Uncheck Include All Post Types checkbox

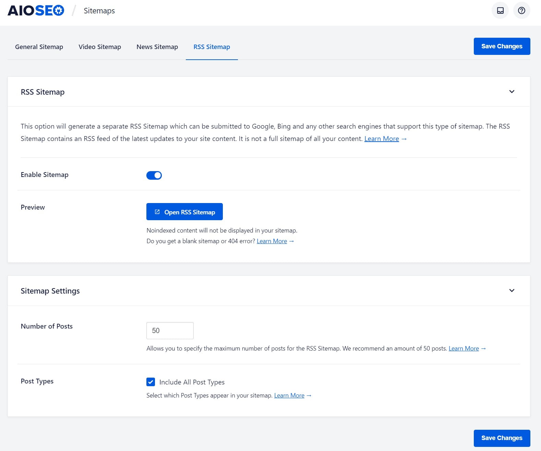click(151, 382)
